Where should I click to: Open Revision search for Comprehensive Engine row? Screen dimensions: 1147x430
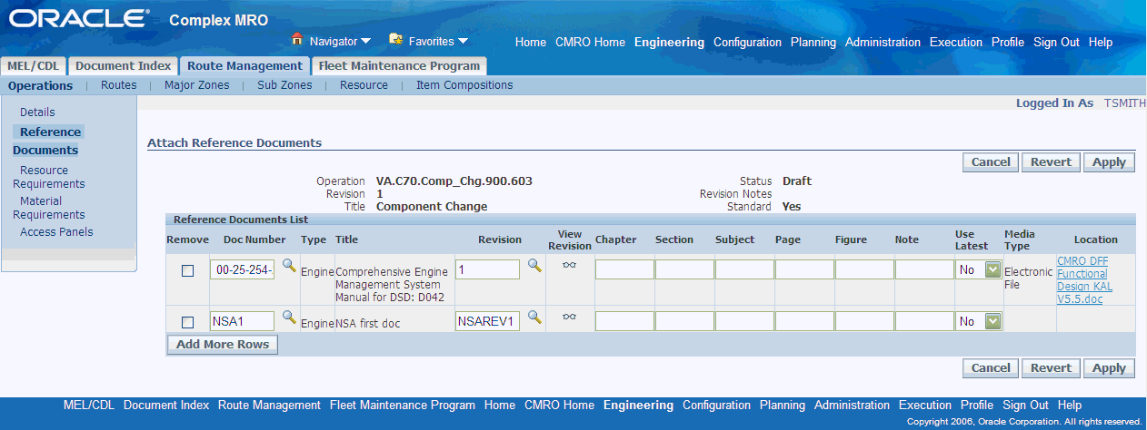click(x=534, y=266)
